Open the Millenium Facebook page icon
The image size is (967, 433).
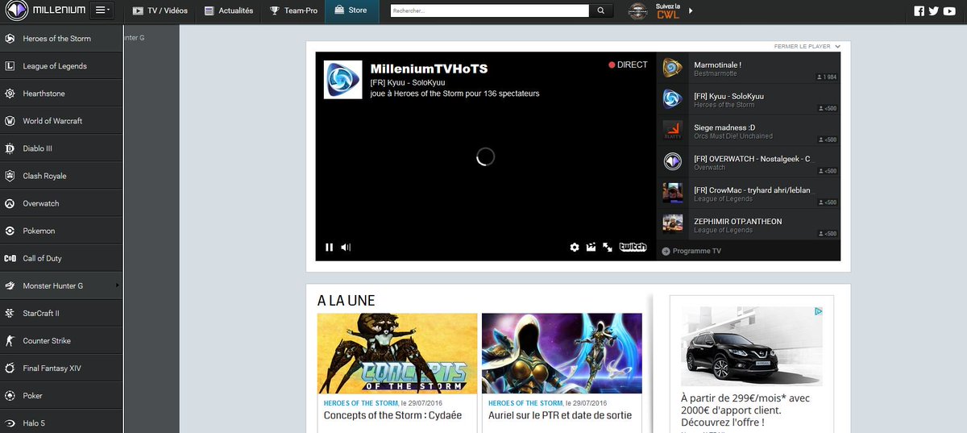(919, 10)
